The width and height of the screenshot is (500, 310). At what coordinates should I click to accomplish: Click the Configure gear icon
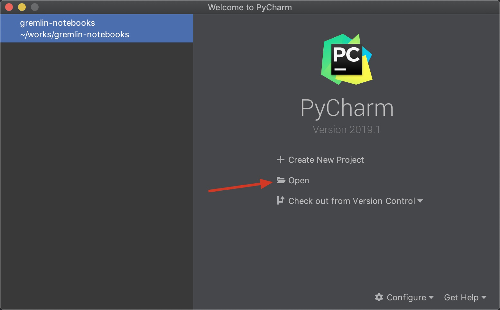(379, 297)
